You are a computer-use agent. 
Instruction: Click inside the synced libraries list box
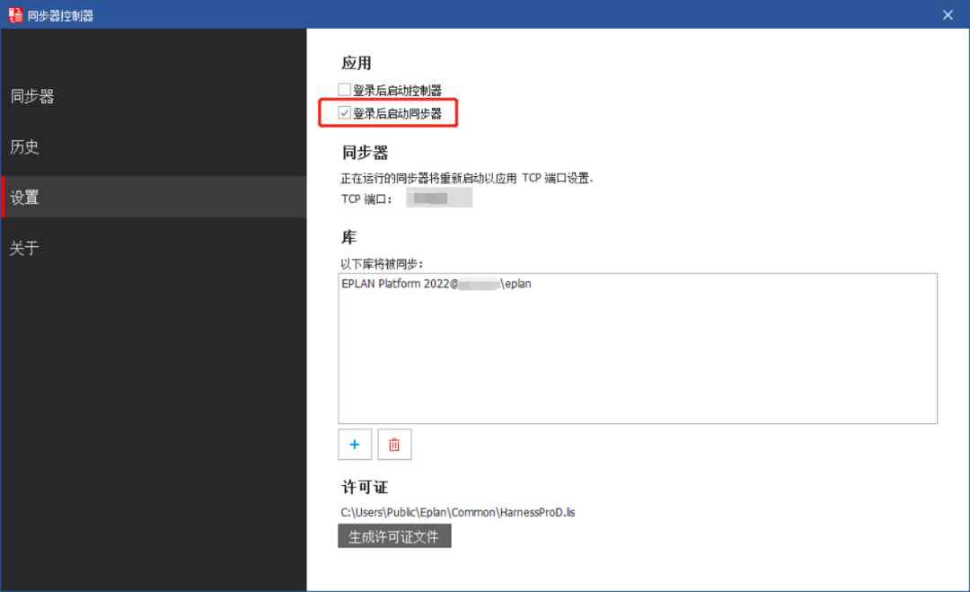tap(638, 359)
